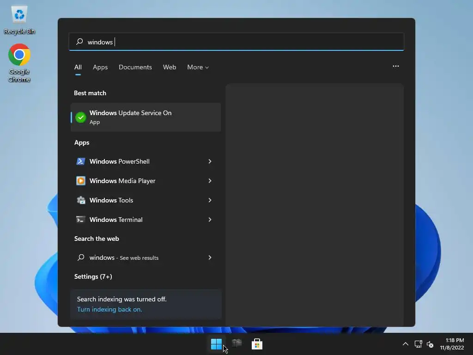Click the web search magnifier icon beside windows
Screen dimensions: 473x355
(x=80, y=257)
